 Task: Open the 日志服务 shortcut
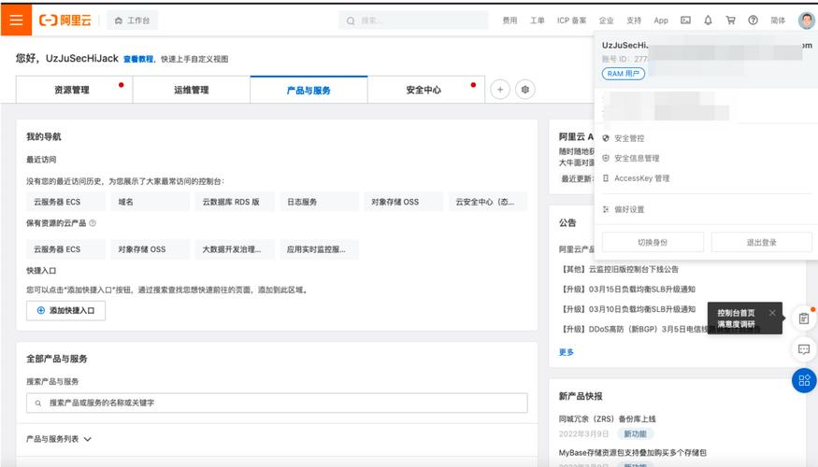tap(320, 202)
